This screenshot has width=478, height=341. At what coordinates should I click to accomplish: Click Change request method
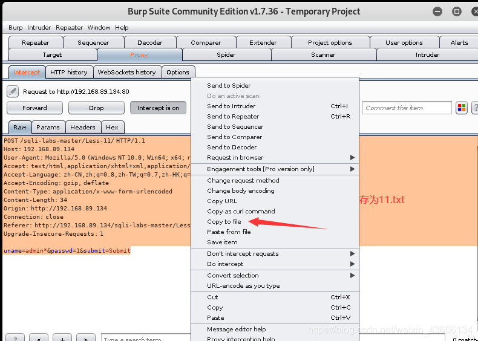(x=275, y=180)
